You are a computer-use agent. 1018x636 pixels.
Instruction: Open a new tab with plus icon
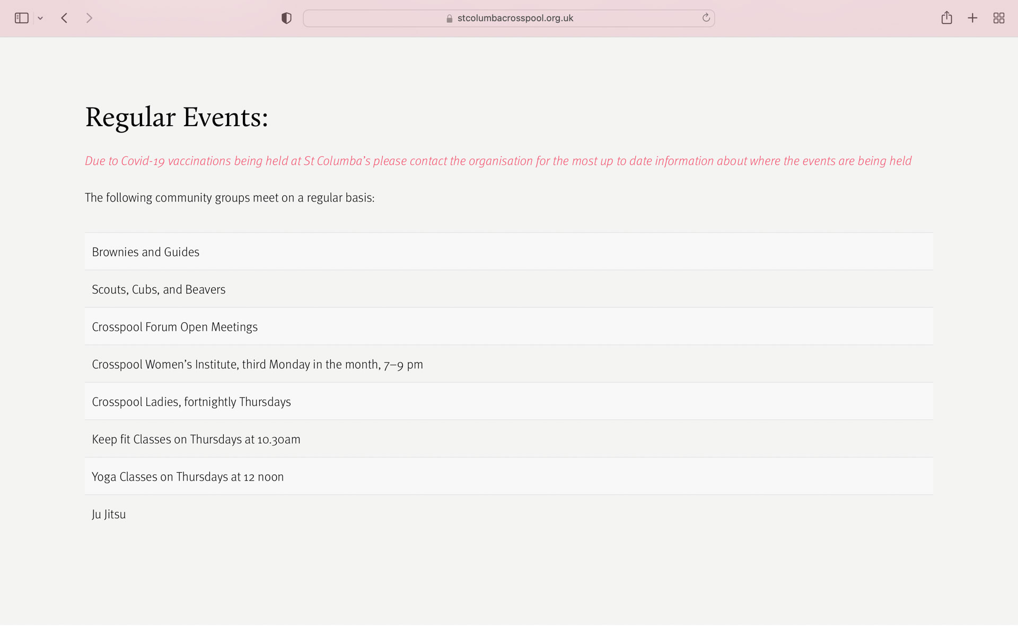[x=972, y=18]
